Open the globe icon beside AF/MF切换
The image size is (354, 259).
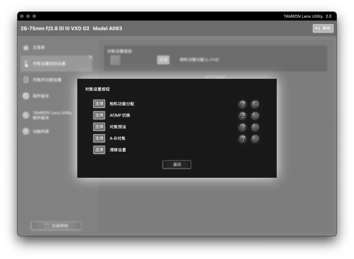click(x=255, y=115)
